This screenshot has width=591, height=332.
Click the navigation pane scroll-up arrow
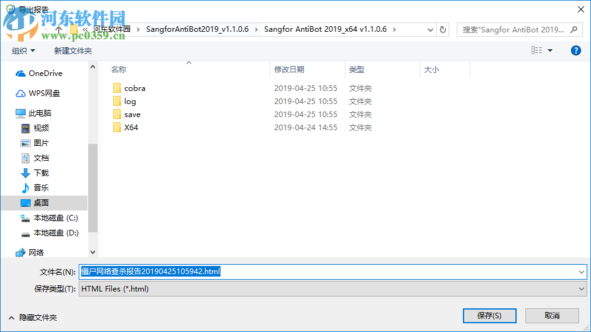pos(92,67)
